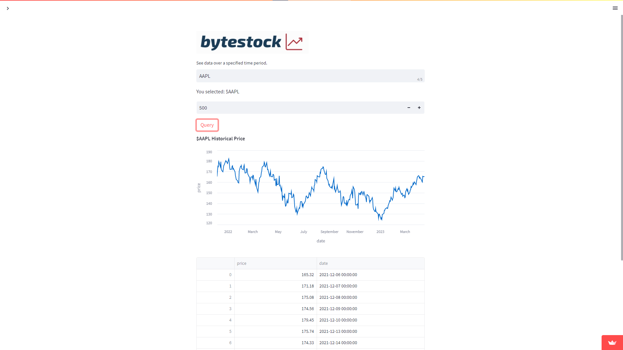Click price cell 171.18

tap(275, 286)
